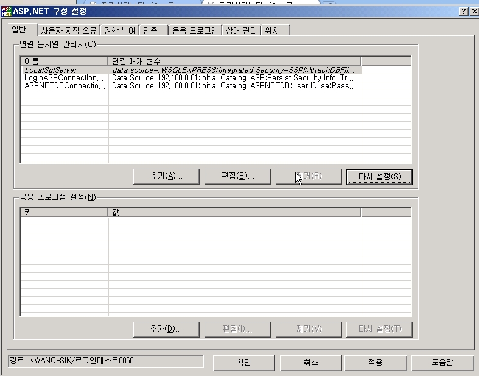Click the help question mark button
479x376 pixels.
coord(463,12)
